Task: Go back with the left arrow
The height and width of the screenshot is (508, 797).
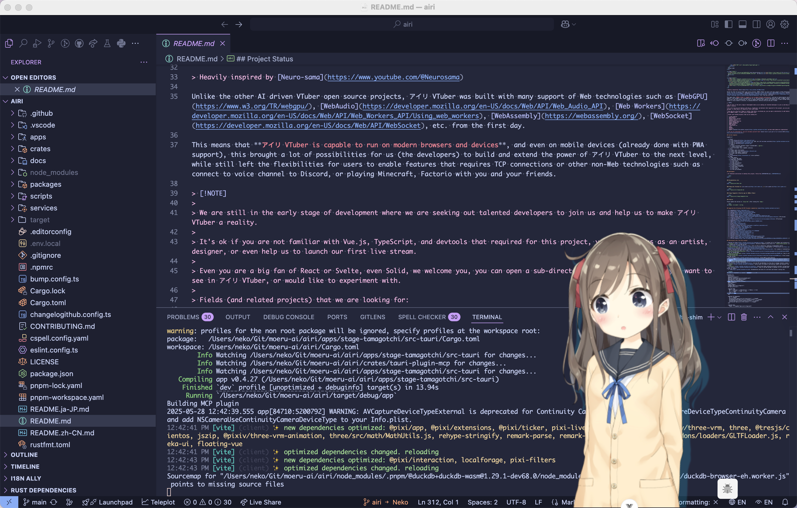Action: pos(225,24)
